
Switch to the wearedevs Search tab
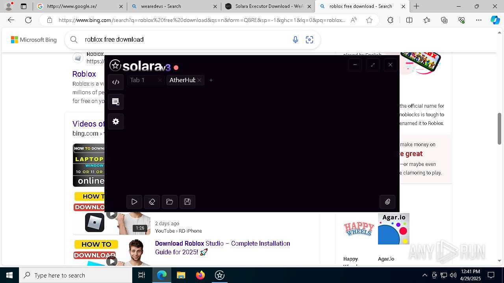click(x=174, y=6)
